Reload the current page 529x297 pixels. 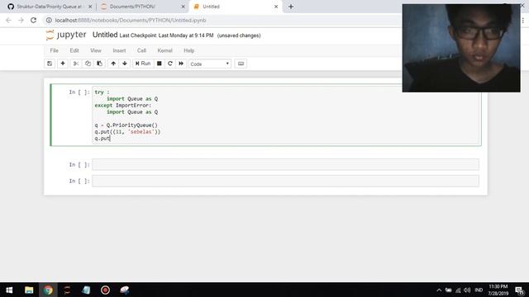[x=33, y=20]
